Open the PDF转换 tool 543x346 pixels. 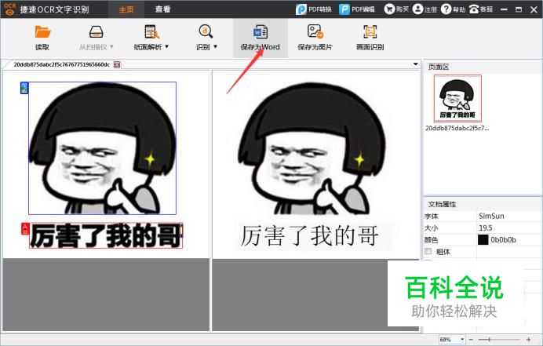tap(314, 9)
